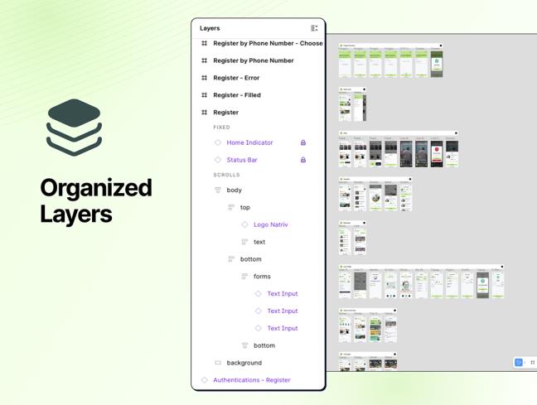
Task: Click the top row of screen thumbnails on canvas
Action: pyautogui.click(x=390, y=63)
